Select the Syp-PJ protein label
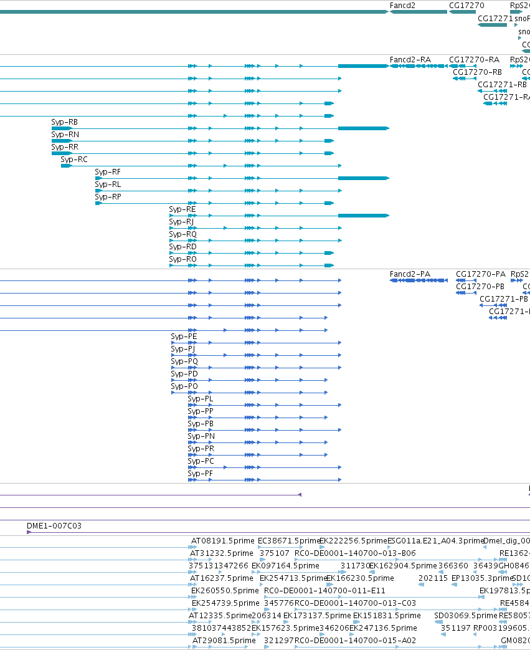The image size is (530, 650). pyautogui.click(x=183, y=348)
